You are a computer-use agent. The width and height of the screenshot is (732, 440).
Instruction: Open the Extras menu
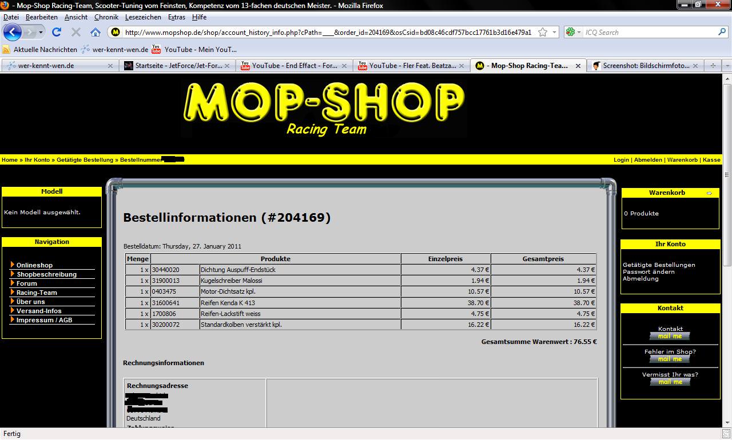click(177, 17)
